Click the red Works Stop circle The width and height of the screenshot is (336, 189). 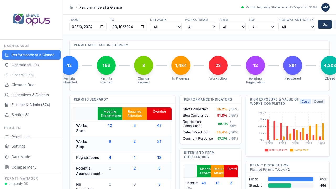point(218,65)
